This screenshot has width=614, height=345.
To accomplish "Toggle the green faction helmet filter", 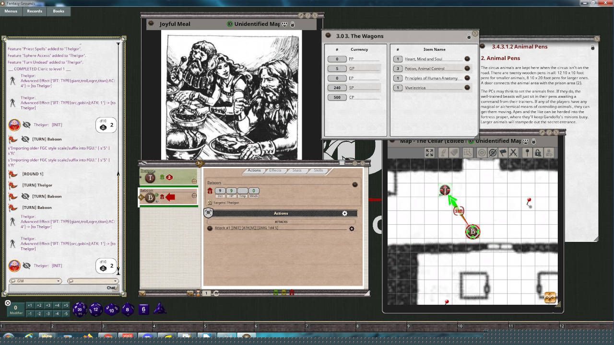I will coord(276,293).
